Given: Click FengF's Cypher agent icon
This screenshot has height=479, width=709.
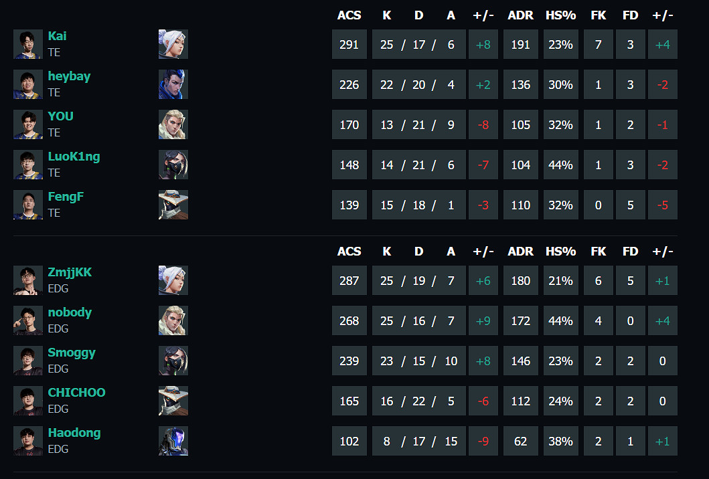Looking at the screenshot, I should coord(173,205).
